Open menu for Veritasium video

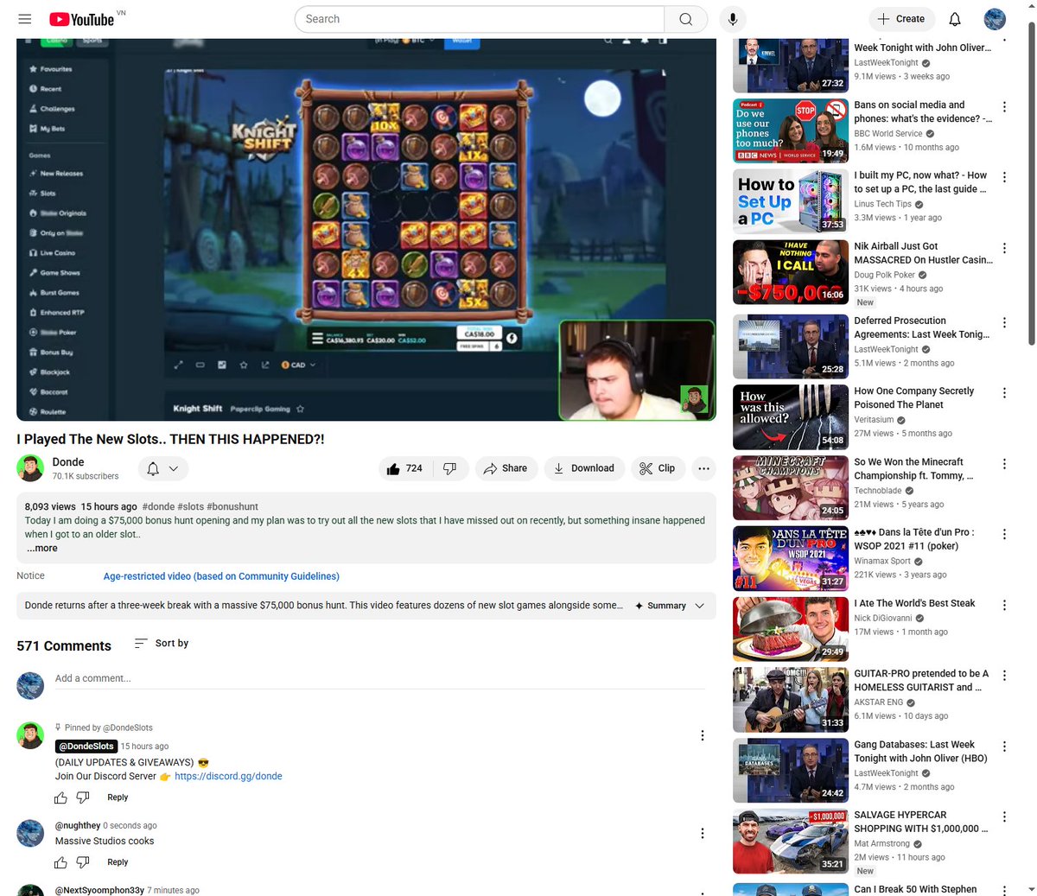tap(1004, 393)
